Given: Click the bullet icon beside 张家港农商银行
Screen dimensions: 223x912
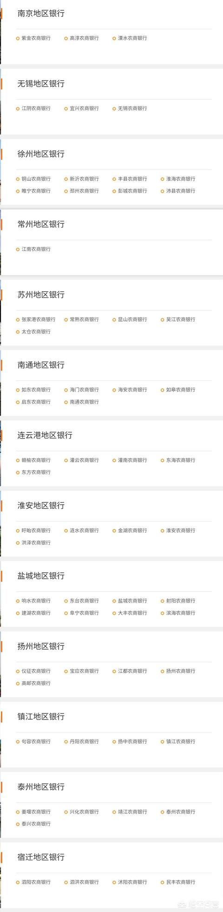Looking at the screenshot, I should (x=18, y=320).
